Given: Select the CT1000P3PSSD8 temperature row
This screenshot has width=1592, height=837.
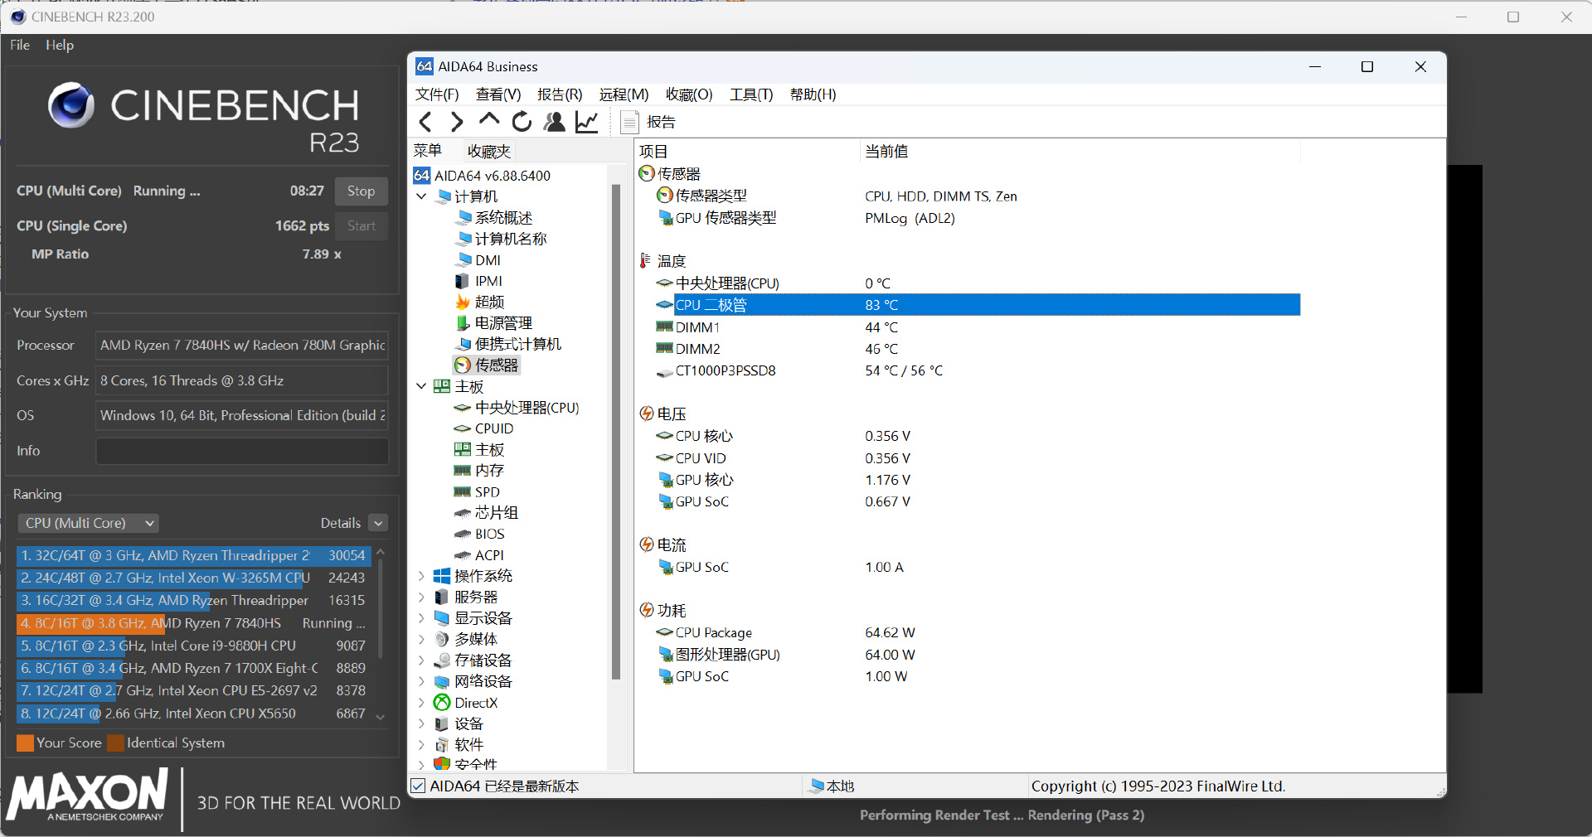Looking at the screenshot, I should [977, 370].
